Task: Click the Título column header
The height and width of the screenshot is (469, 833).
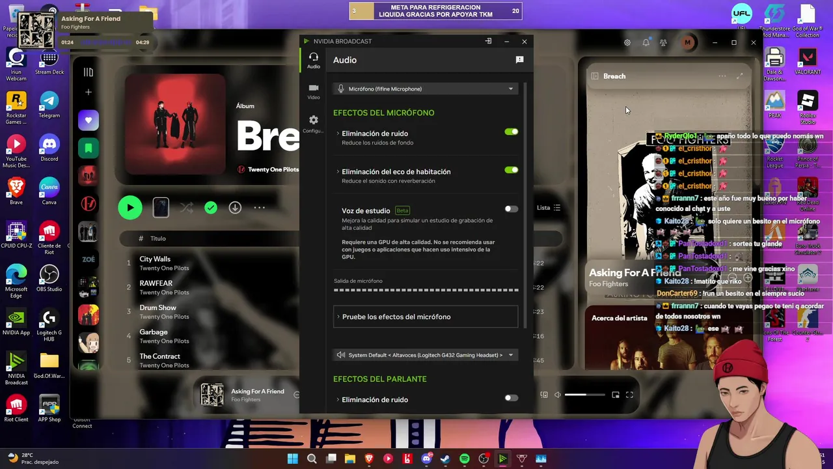Action: (x=158, y=238)
